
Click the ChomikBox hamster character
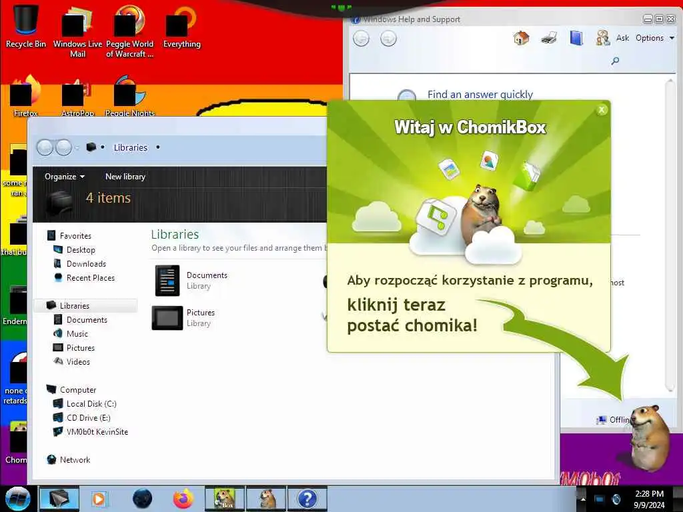click(x=650, y=437)
